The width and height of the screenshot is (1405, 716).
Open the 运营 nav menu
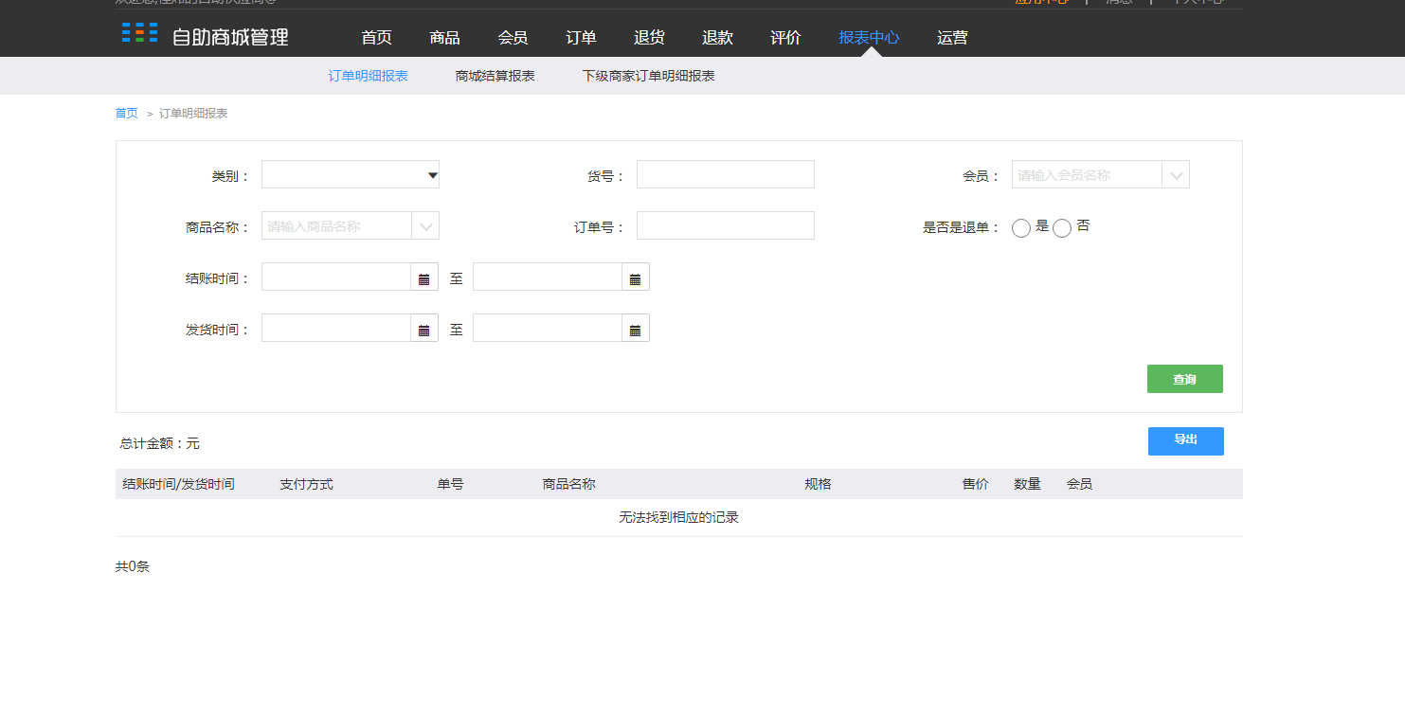coord(952,38)
